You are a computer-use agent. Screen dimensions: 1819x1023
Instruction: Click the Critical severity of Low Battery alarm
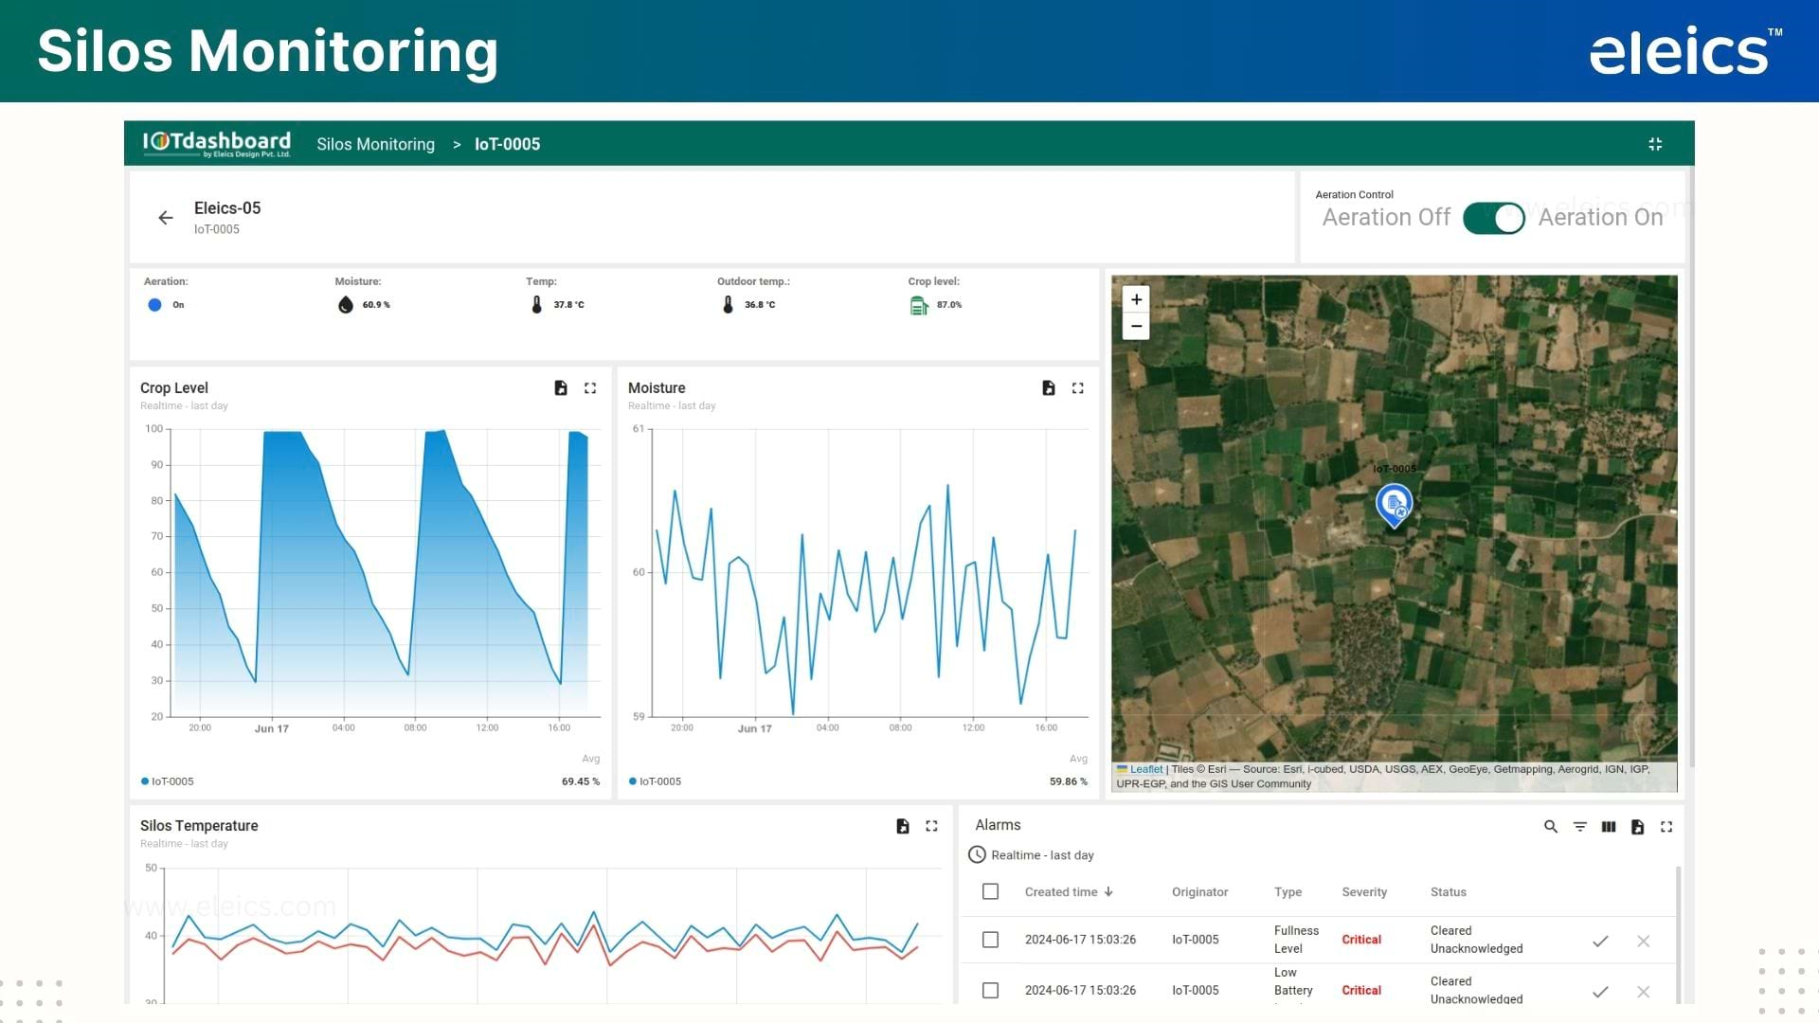tap(1361, 991)
